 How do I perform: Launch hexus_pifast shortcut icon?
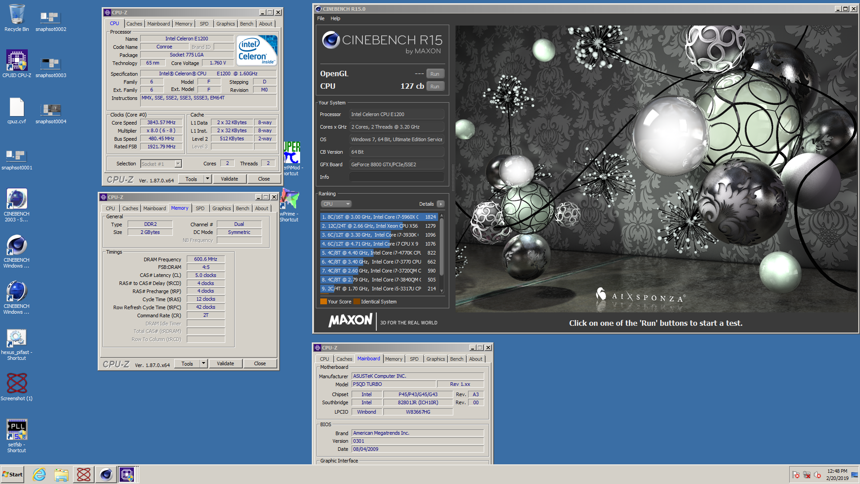17,345
